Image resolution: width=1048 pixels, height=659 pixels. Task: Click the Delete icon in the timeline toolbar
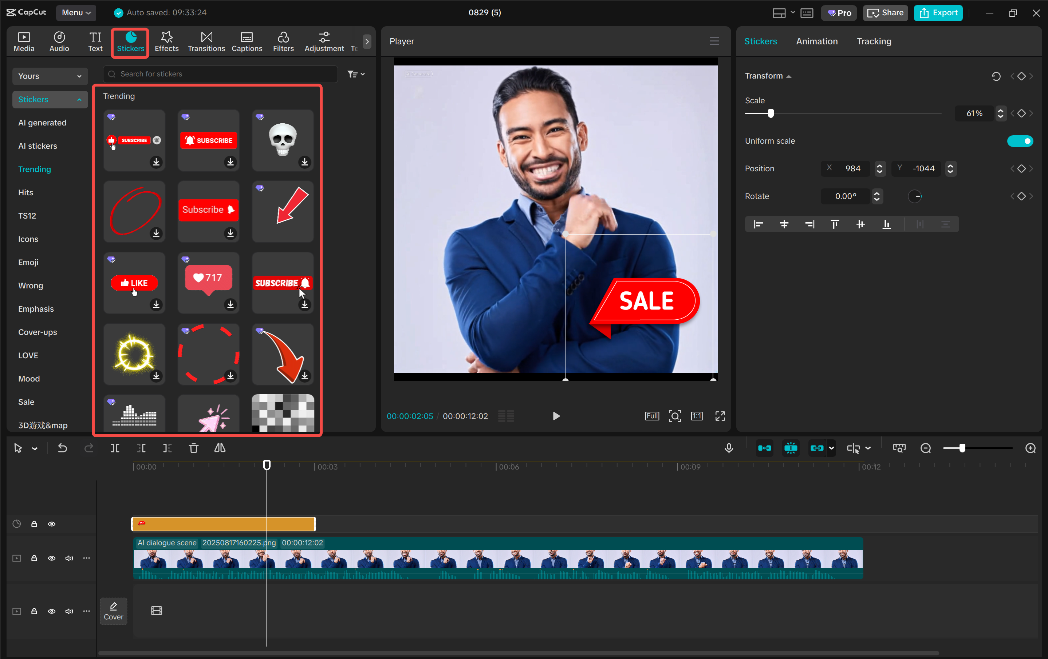193,448
